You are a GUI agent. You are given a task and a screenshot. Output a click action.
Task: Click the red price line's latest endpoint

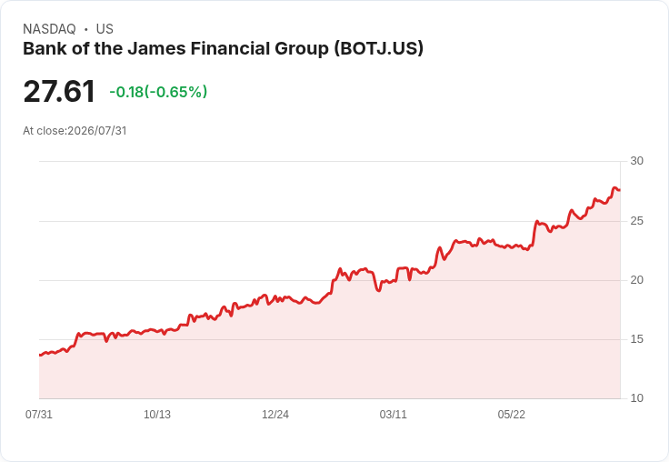(x=619, y=190)
